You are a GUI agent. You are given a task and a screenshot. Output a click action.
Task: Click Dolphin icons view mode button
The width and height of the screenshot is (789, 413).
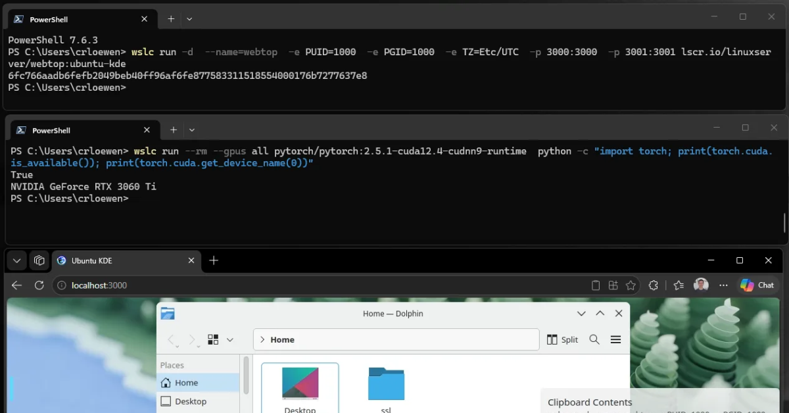pos(213,339)
